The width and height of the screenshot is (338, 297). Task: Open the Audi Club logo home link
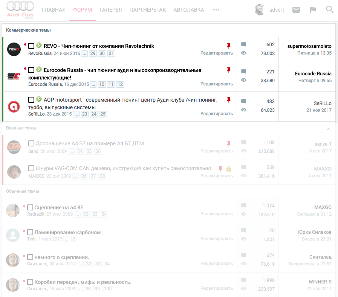click(20, 10)
